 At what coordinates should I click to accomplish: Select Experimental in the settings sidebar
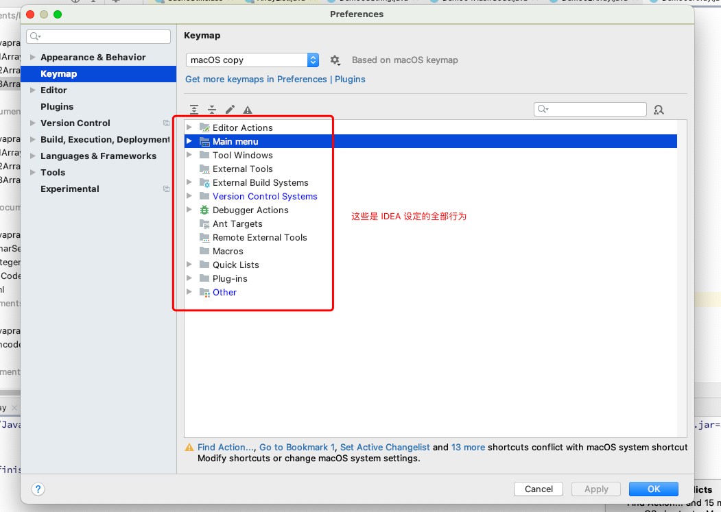pos(70,189)
